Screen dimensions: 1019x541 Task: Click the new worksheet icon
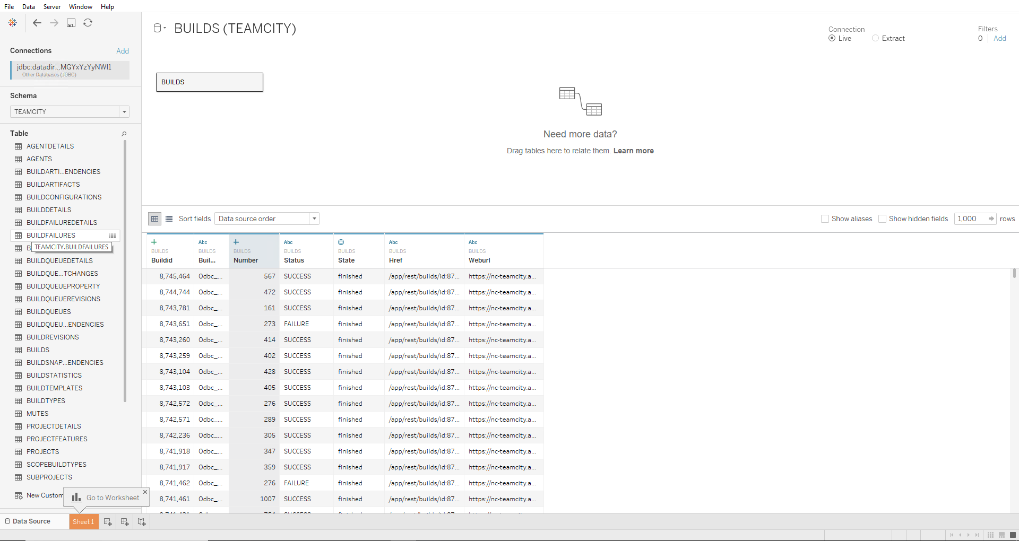(x=108, y=522)
